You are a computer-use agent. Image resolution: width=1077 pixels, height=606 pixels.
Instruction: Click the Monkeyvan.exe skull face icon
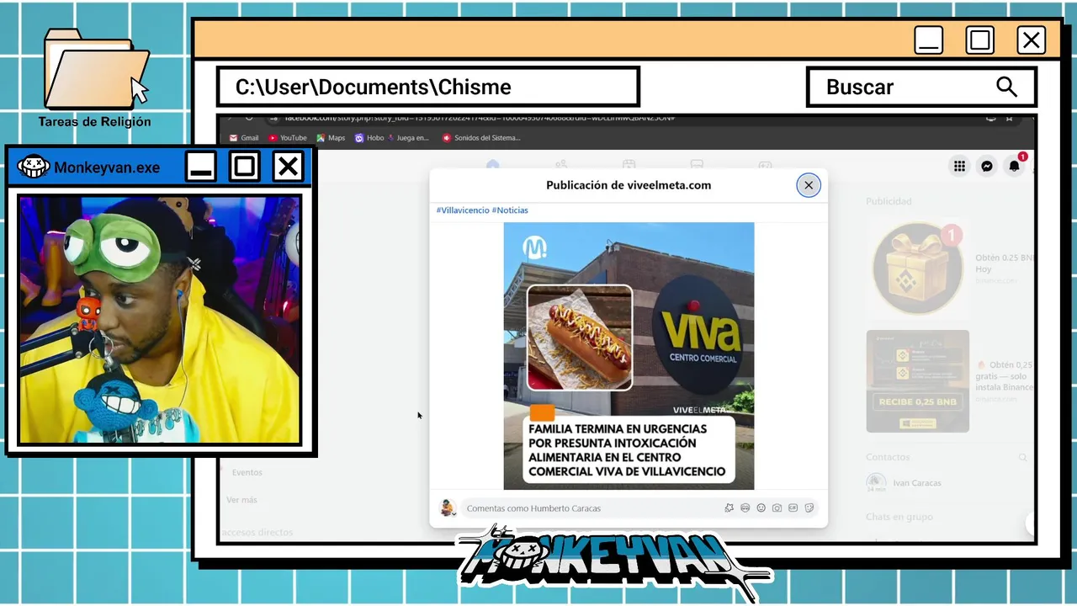tap(34, 167)
